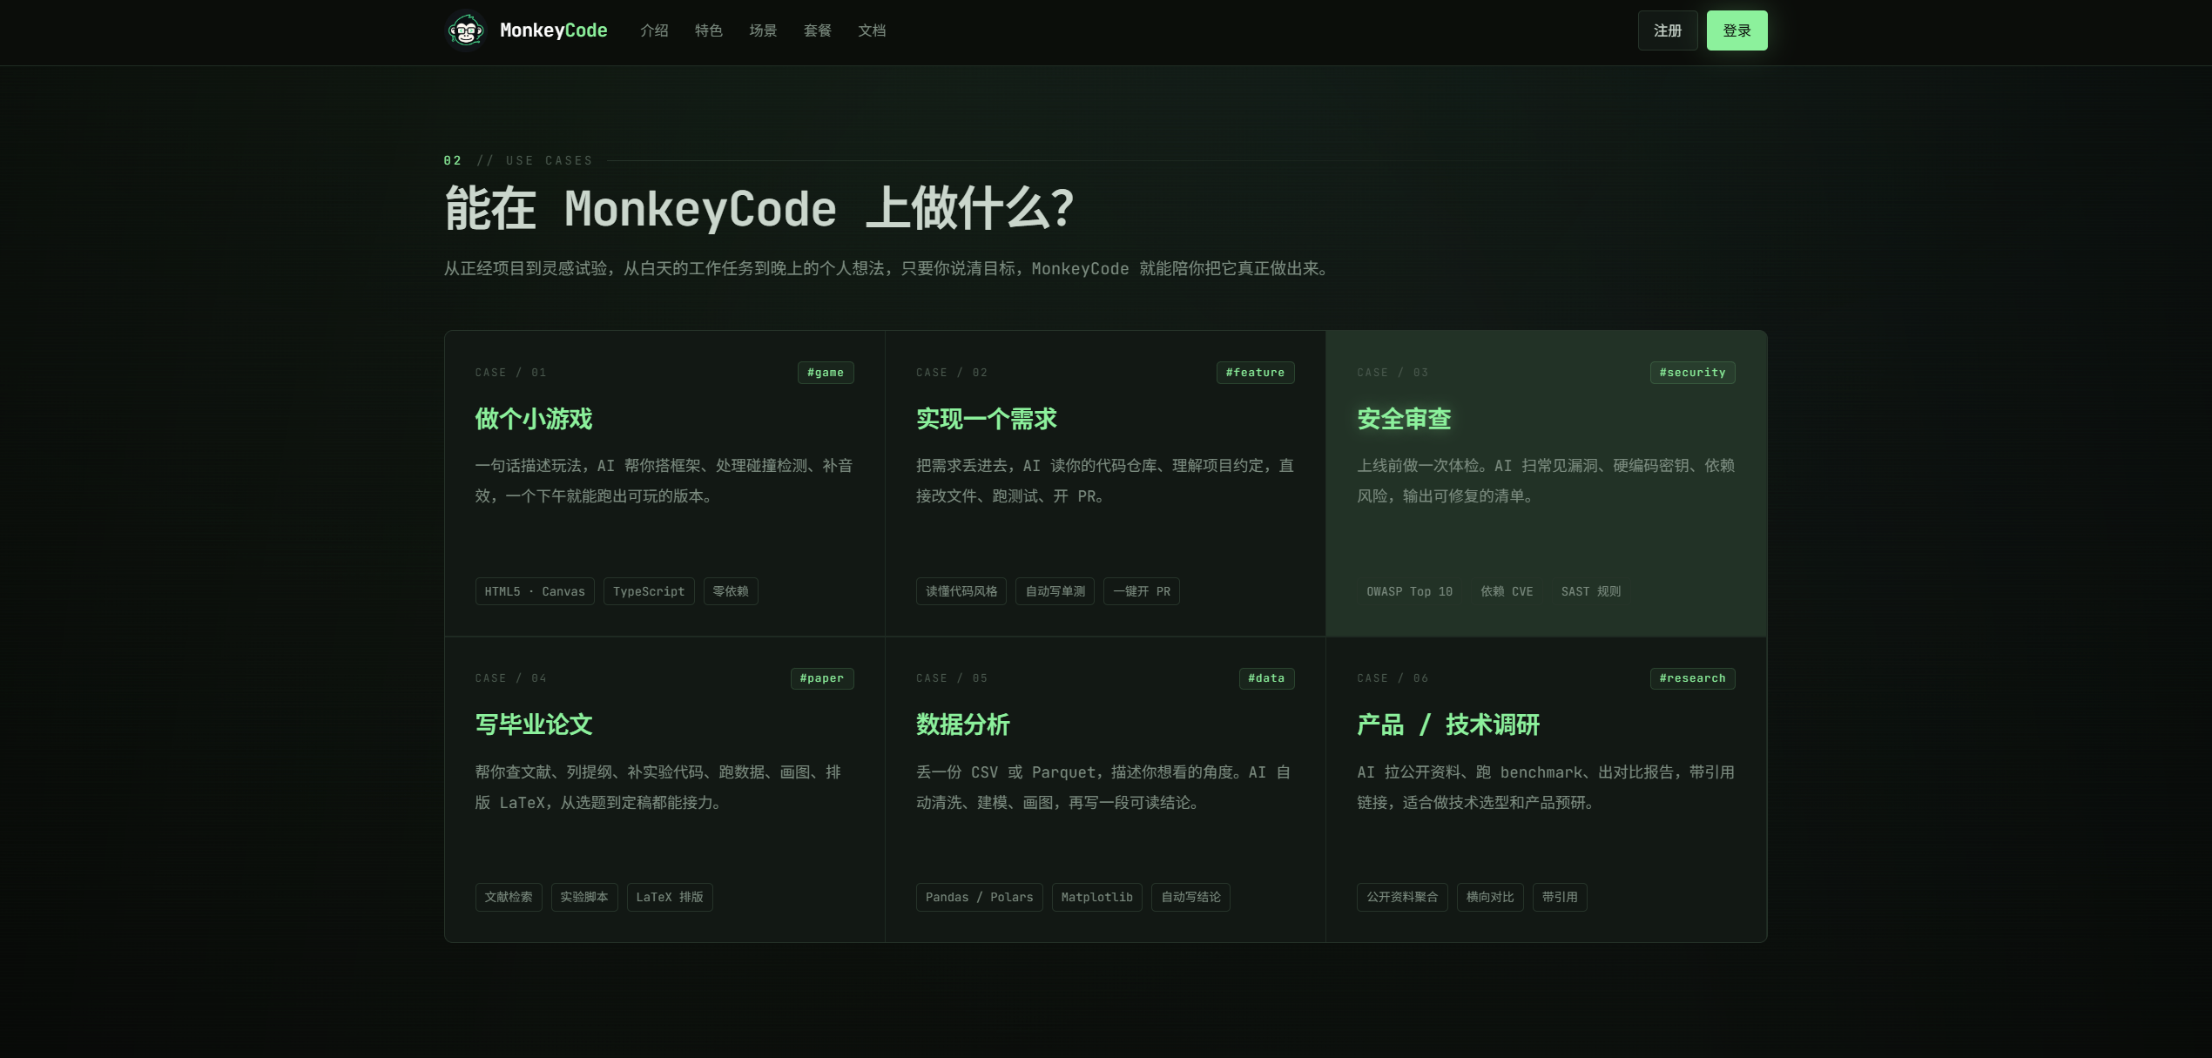Open the 介绍 navigation item

coord(654,30)
